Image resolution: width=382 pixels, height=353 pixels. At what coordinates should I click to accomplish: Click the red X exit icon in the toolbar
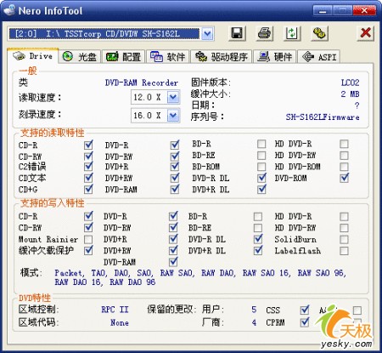coord(365,33)
